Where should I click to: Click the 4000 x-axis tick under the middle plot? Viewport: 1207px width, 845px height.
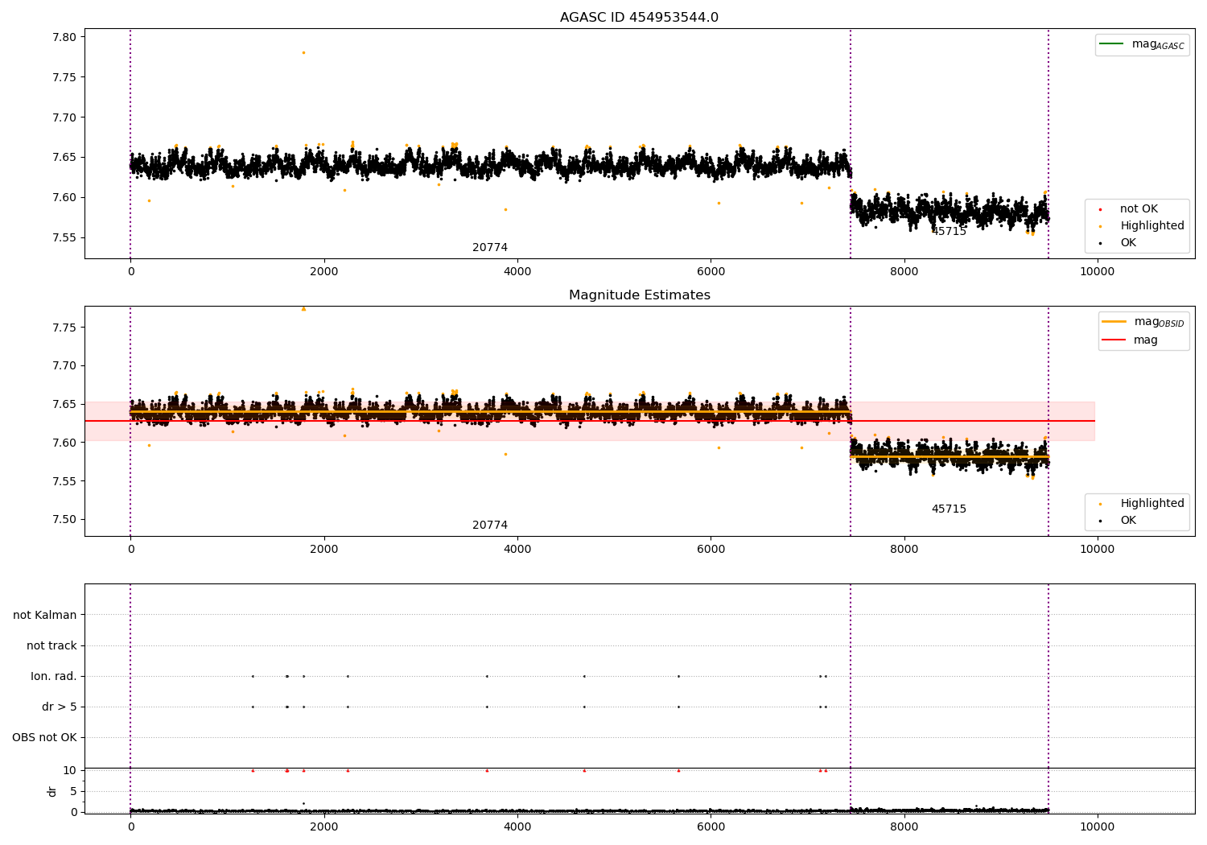(517, 550)
